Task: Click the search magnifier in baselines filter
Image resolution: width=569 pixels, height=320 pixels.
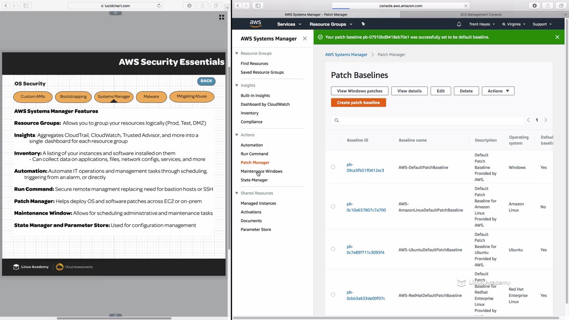Action: pyautogui.click(x=337, y=120)
